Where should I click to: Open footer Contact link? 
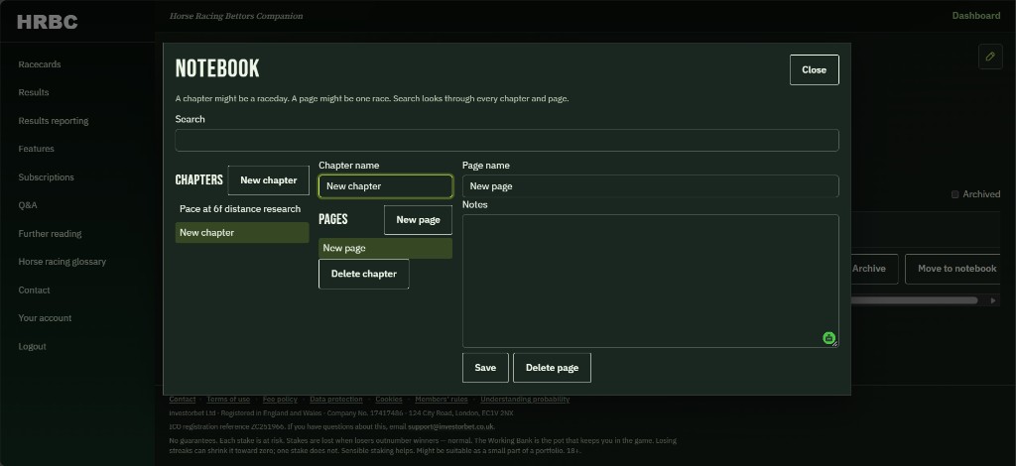pyautogui.click(x=183, y=400)
